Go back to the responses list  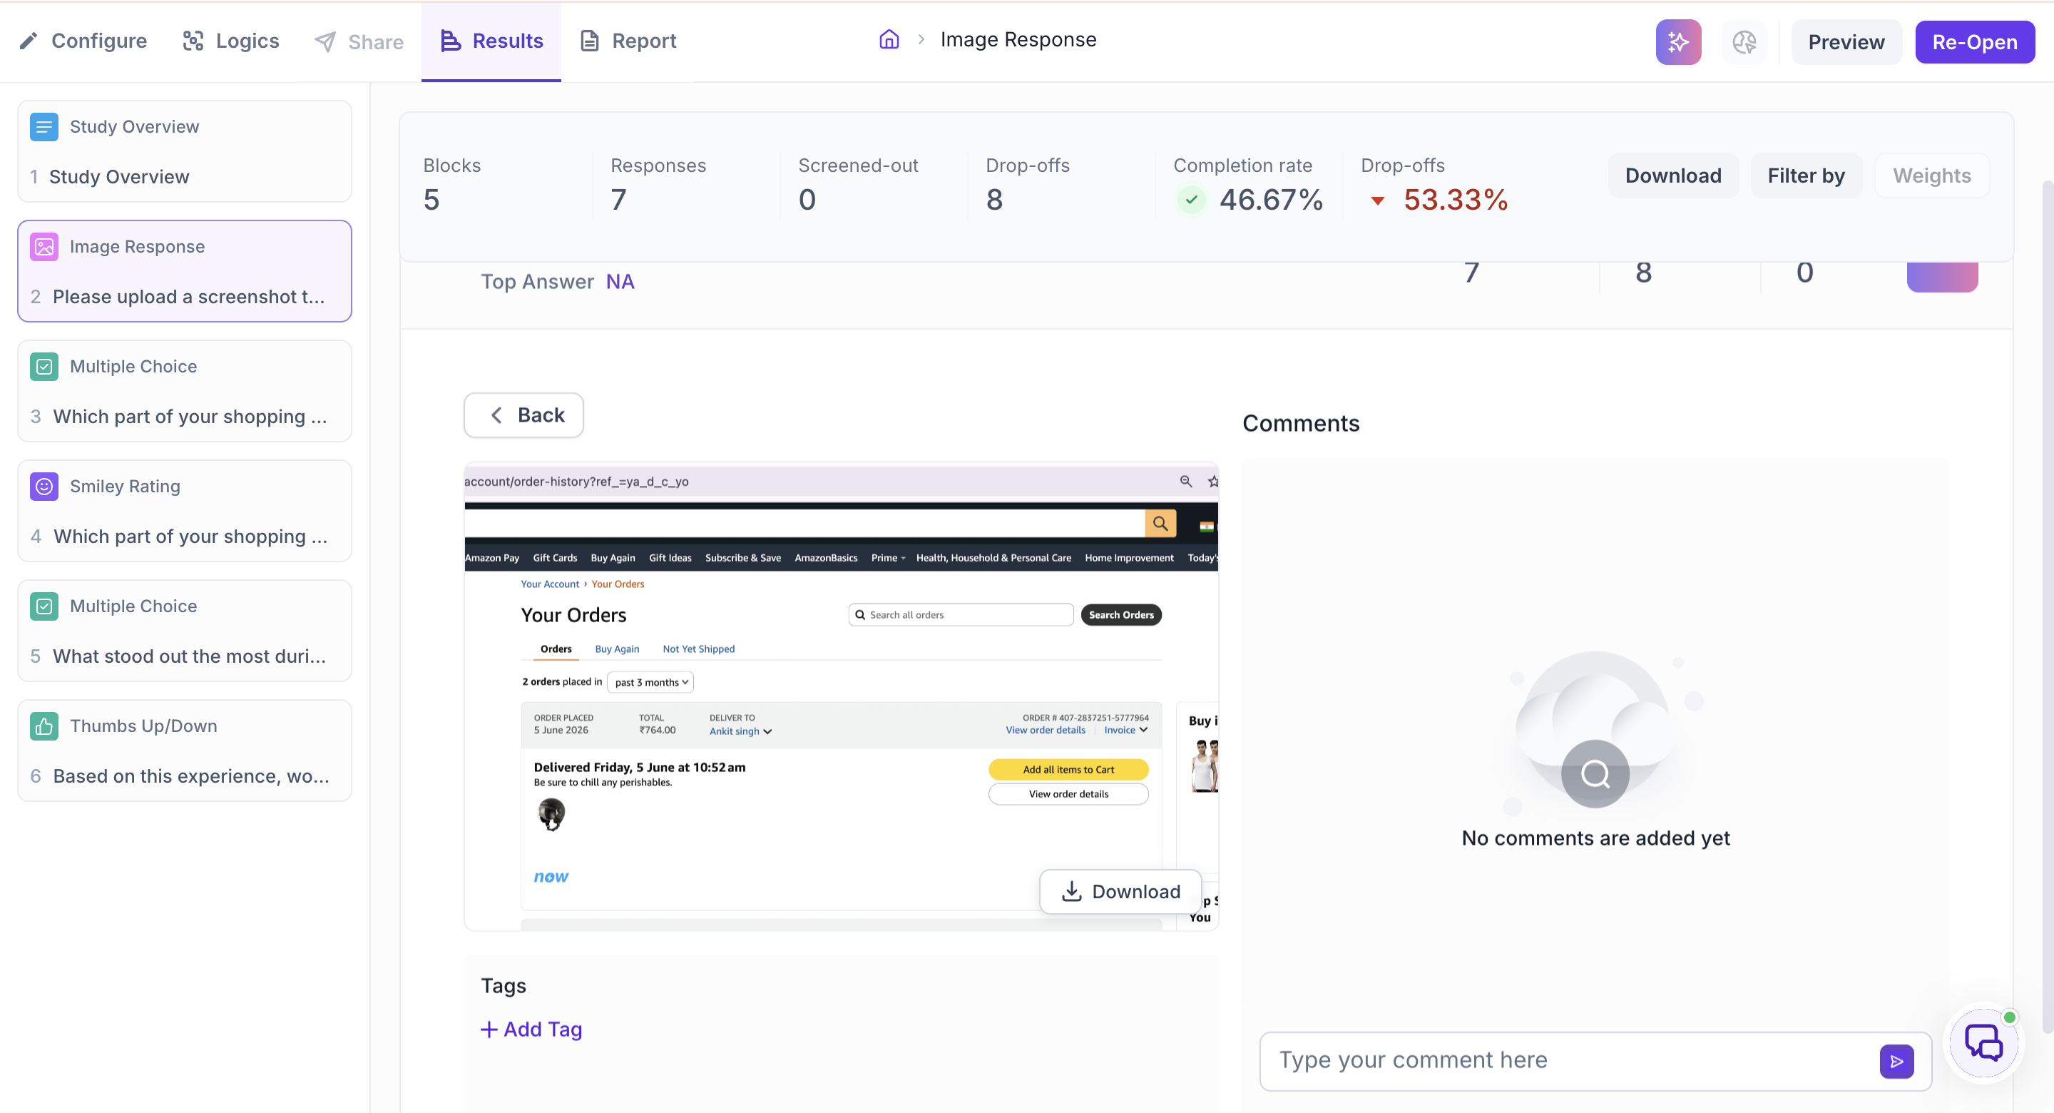click(524, 415)
